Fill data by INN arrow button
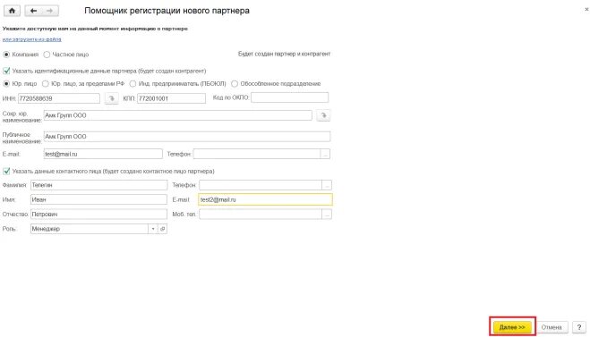This screenshot has height=337, width=590. (x=111, y=98)
